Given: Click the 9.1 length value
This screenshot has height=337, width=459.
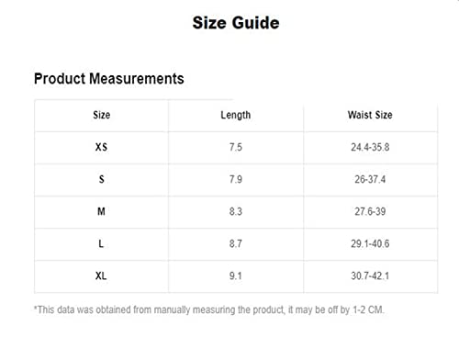Looking at the screenshot, I should (x=236, y=275).
